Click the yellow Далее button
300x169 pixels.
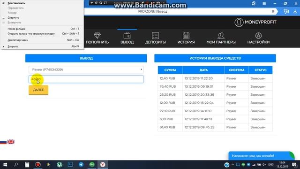tap(38, 90)
